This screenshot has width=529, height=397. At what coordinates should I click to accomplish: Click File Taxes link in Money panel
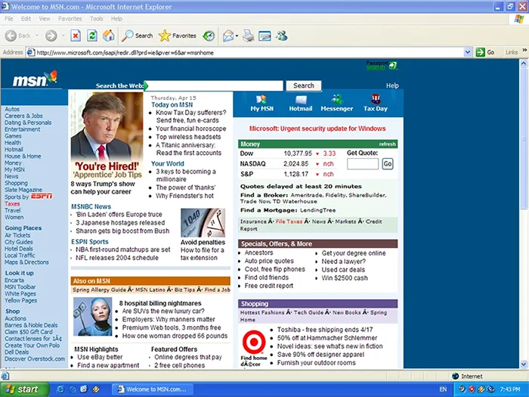click(289, 222)
